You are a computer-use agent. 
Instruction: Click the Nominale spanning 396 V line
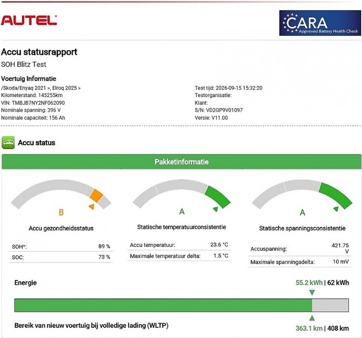tap(31, 110)
